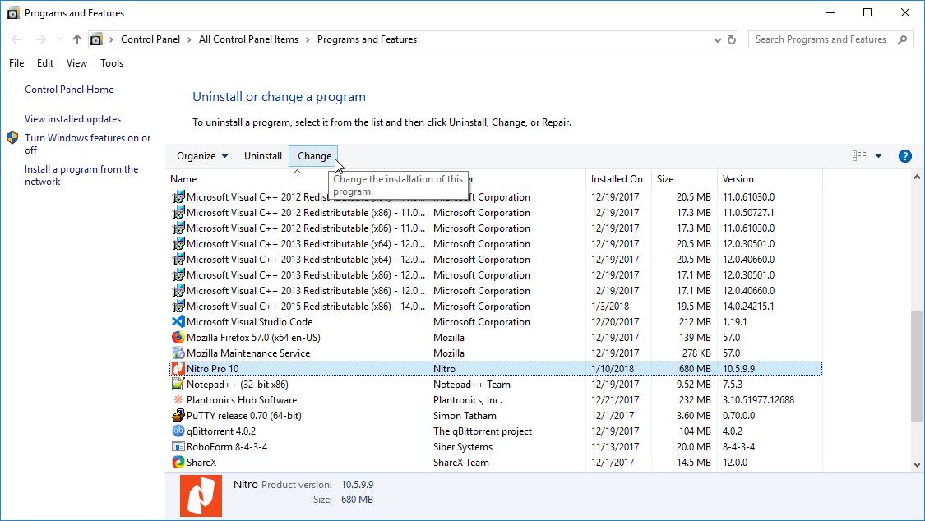This screenshot has width=925, height=521.
Task: Select qBittorrent 4.0.2 entry
Action: click(220, 431)
